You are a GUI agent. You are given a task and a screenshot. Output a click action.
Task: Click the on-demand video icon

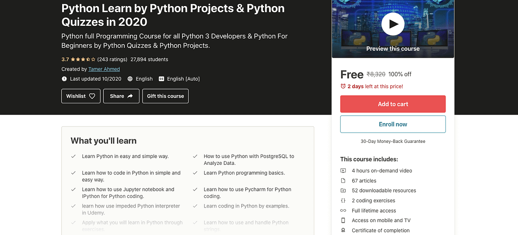[x=343, y=171]
